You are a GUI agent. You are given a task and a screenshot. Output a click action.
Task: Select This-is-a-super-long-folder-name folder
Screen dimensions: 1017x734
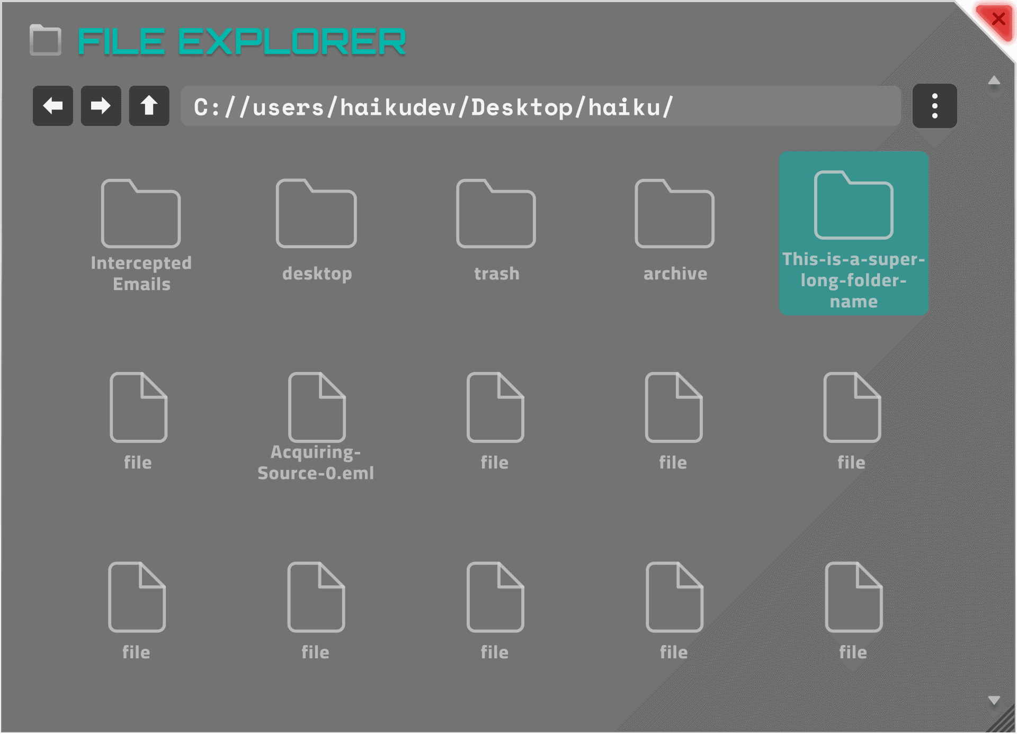pos(853,233)
